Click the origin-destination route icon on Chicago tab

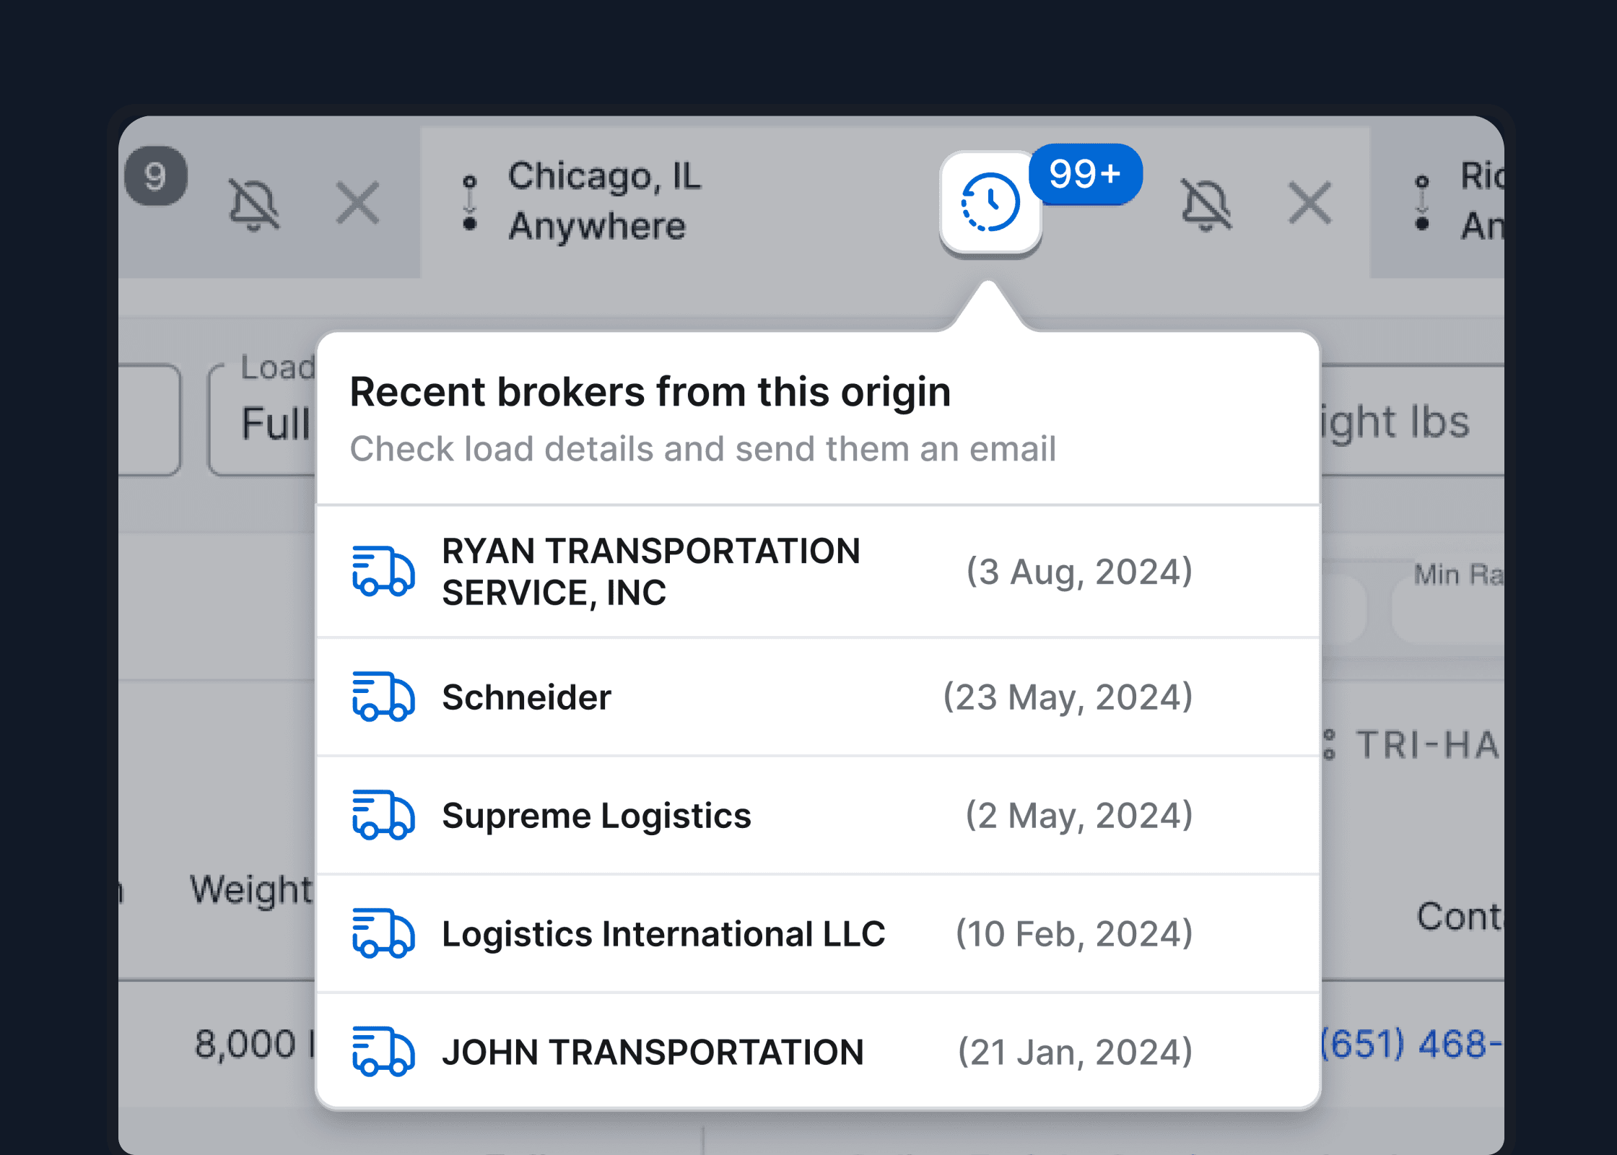tap(472, 201)
